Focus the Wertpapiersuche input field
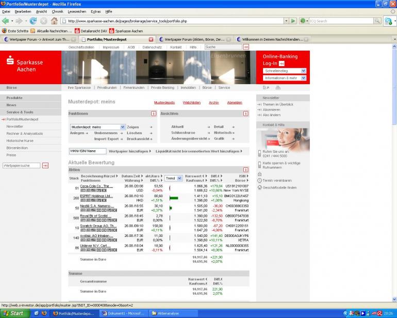The height and width of the screenshot is (318, 397). point(21,166)
